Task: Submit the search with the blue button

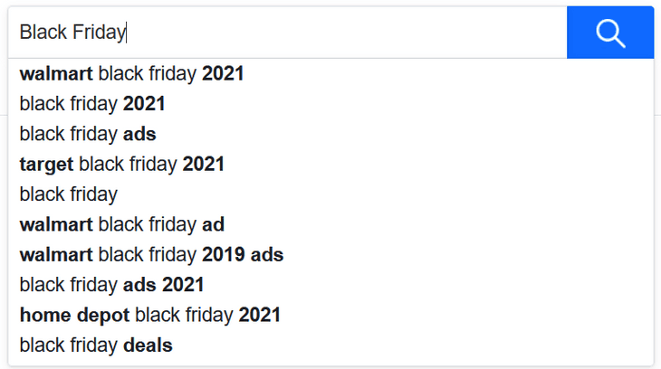Action: click(x=610, y=33)
